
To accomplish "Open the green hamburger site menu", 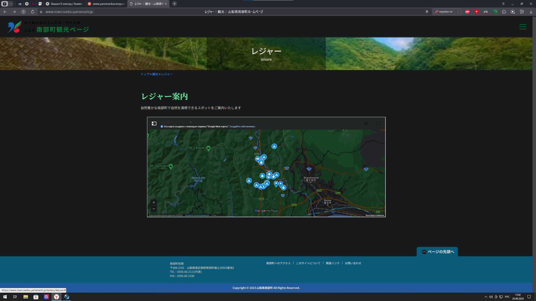I will coord(523,27).
